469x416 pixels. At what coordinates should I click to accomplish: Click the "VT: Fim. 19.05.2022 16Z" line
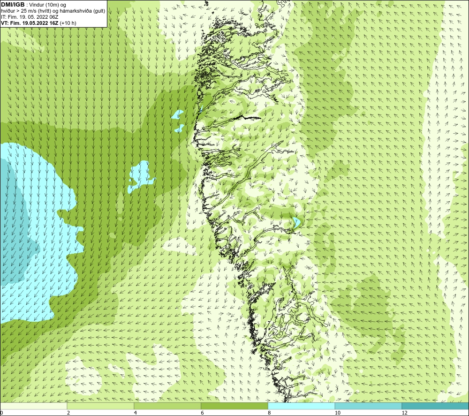[x=30, y=23]
